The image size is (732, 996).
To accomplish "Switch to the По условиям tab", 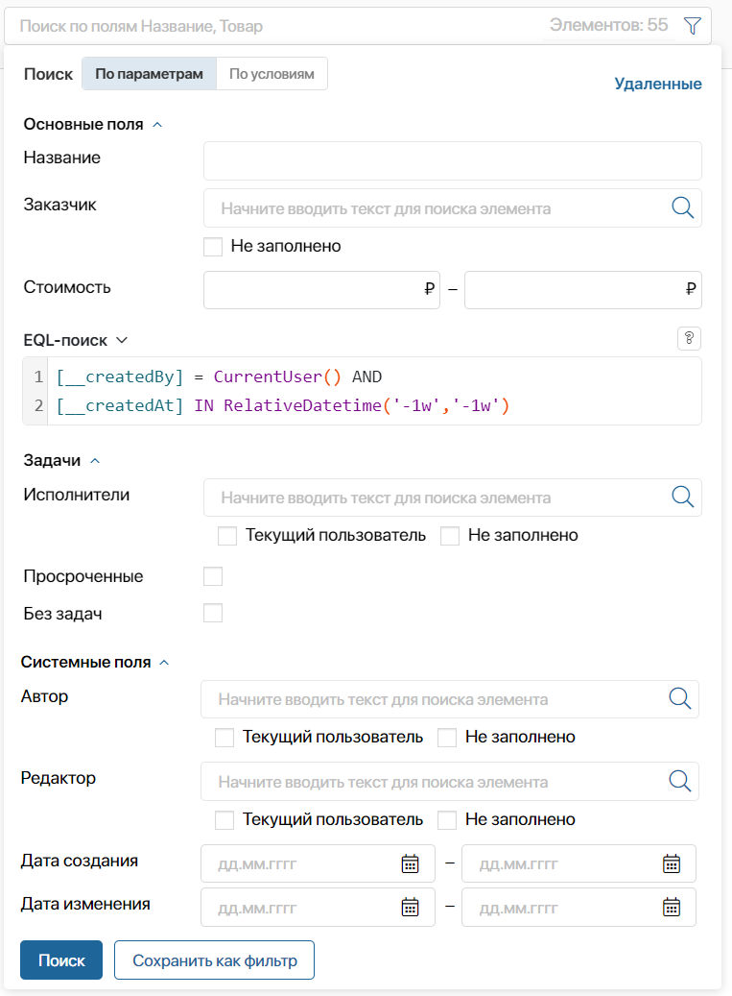I will point(272,74).
